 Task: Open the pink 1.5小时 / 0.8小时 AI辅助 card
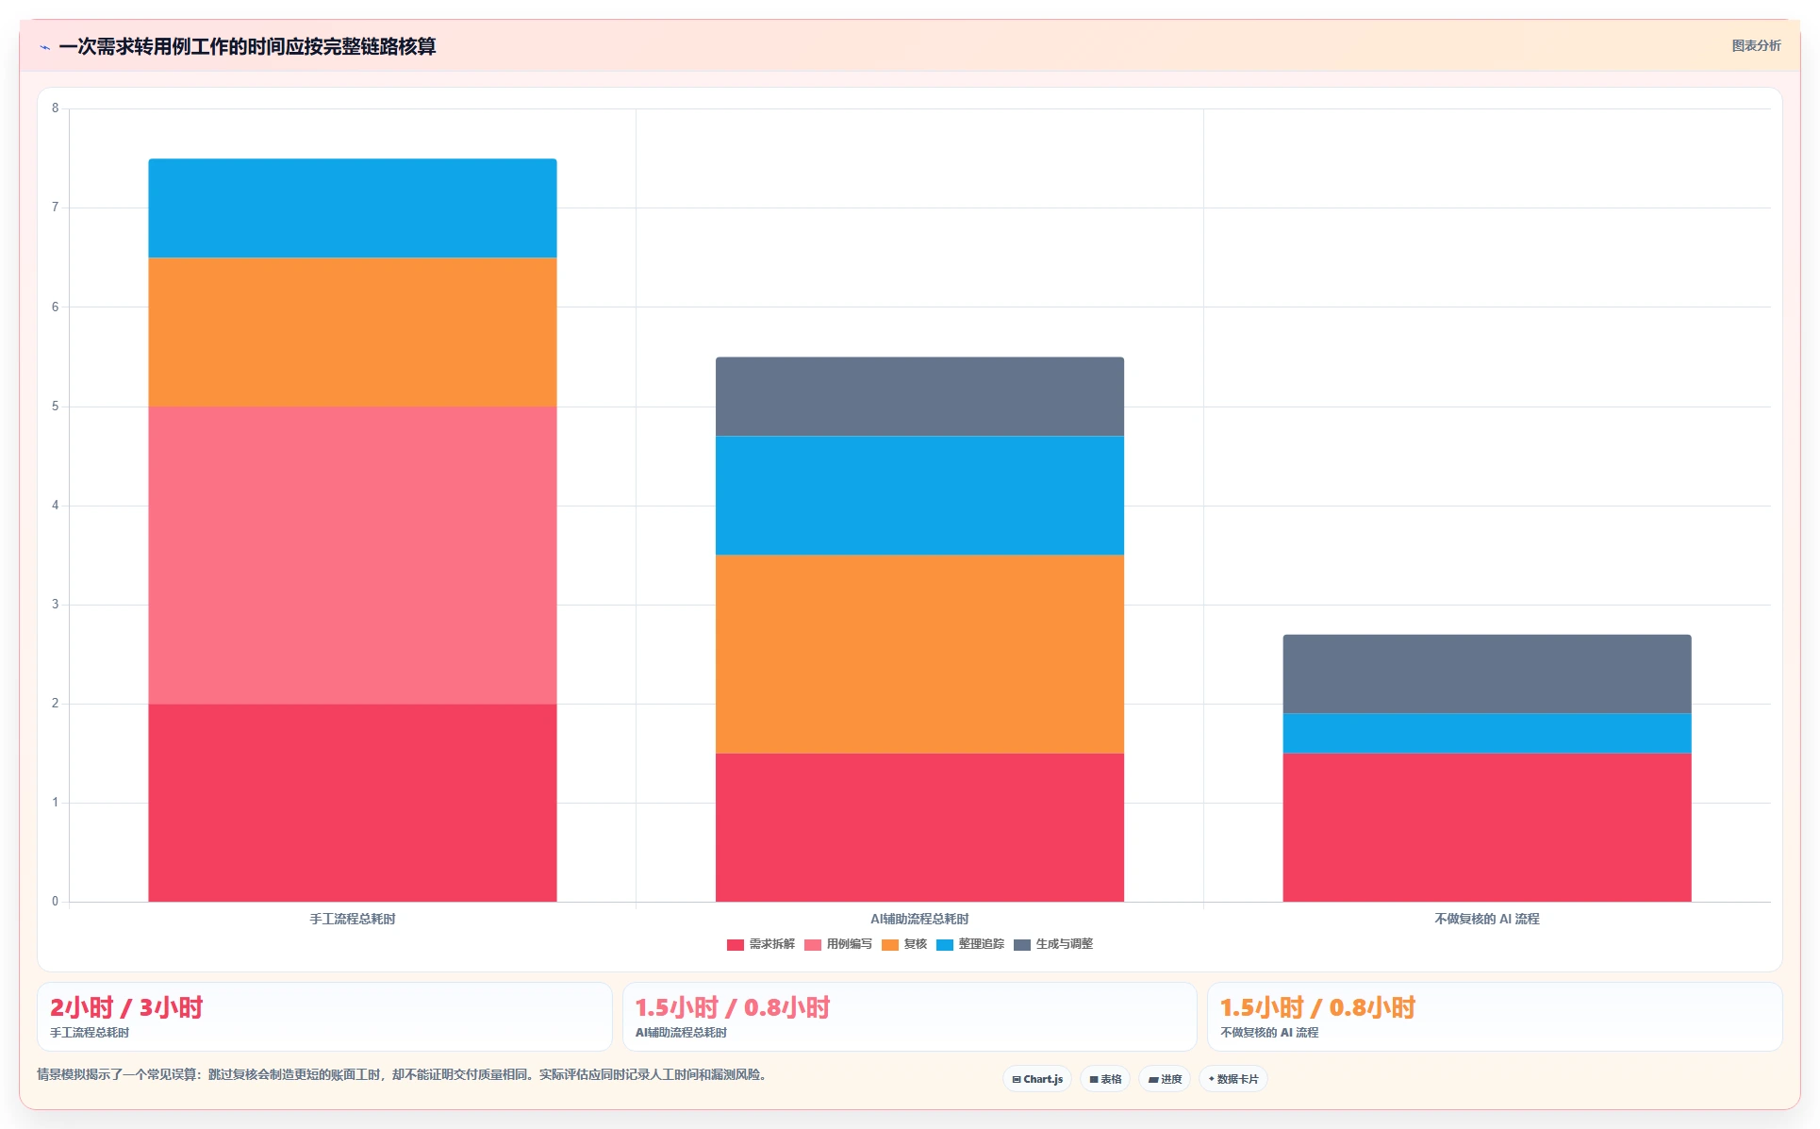point(909,1017)
